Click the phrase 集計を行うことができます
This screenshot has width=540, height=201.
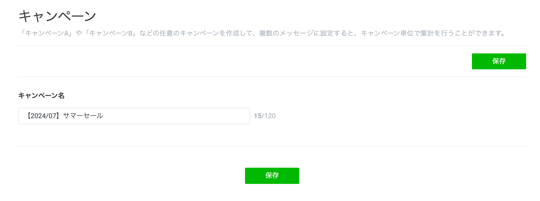(463, 33)
